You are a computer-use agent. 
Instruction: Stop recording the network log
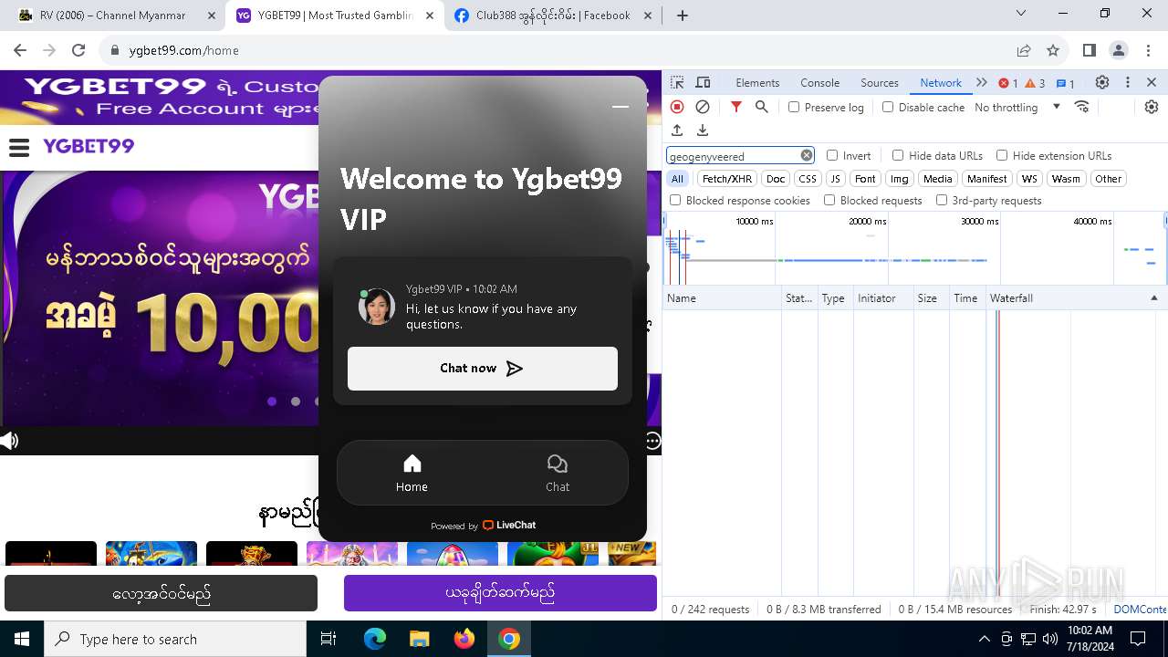[677, 107]
